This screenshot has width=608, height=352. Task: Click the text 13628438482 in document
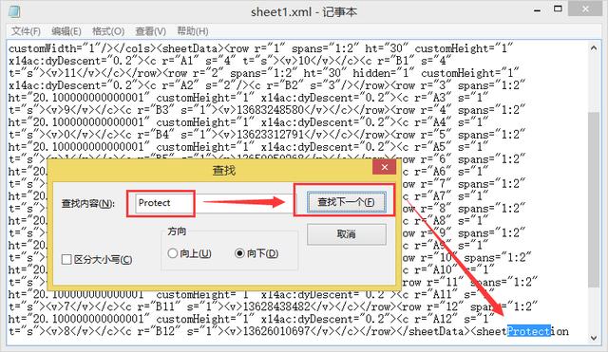(x=276, y=306)
